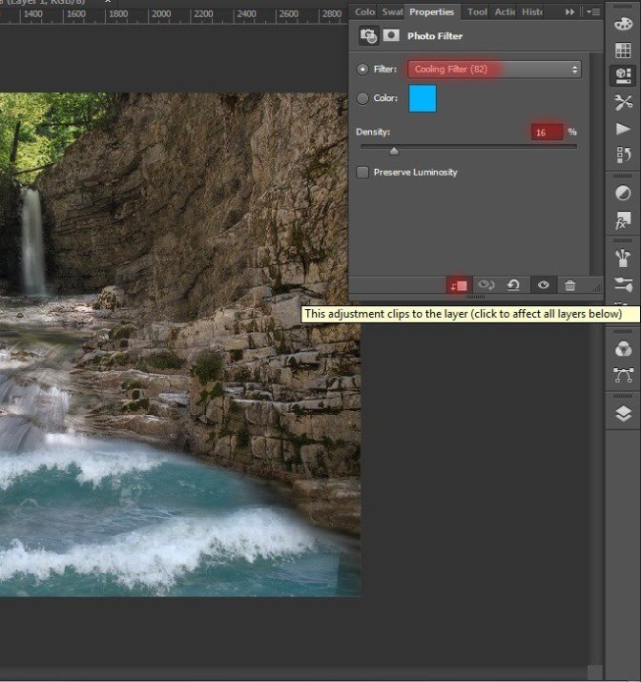Image resolution: width=641 pixels, height=682 pixels.
Task: Expand hidden panel tabs with double arrow
Action: [x=570, y=11]
